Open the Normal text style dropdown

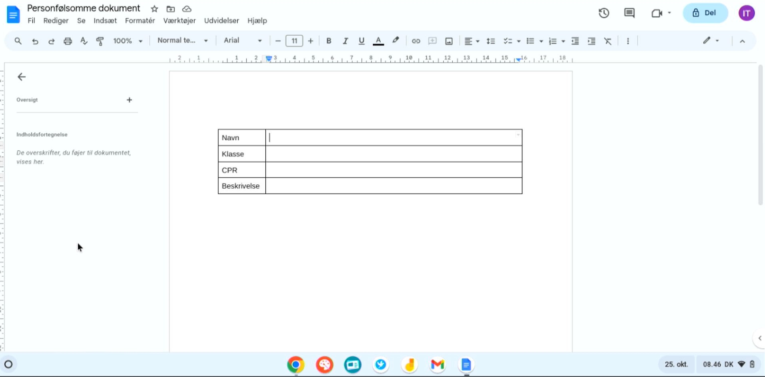click(183, 41)
